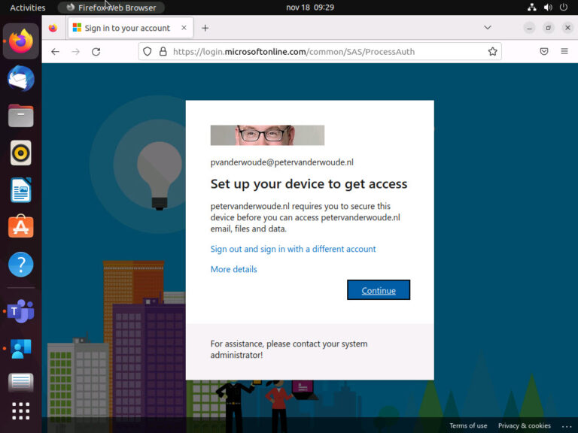Go back using the browser back arrow
The height and width of the screenshot is (433, 578).
pyautogui.click(x=55, y=52)
